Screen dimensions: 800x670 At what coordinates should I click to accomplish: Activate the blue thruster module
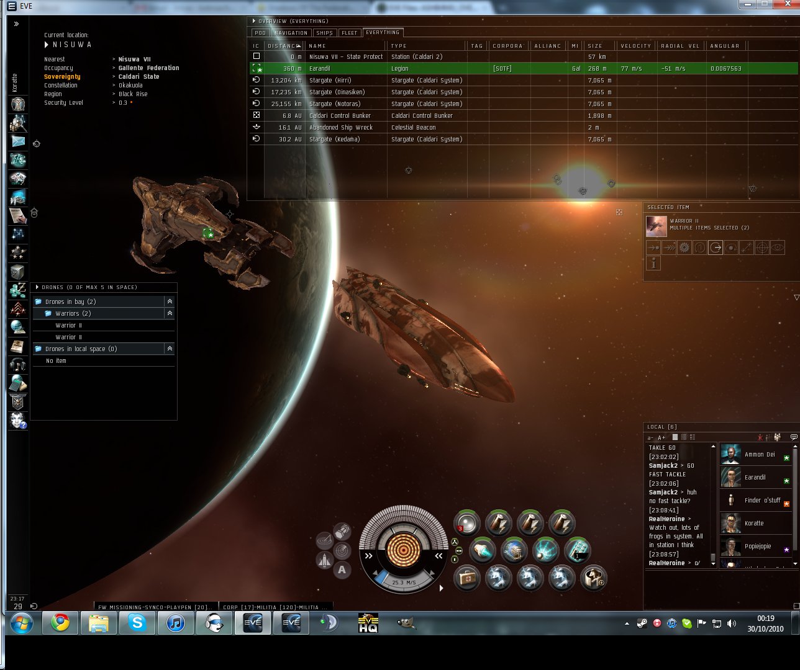[483, 550]
